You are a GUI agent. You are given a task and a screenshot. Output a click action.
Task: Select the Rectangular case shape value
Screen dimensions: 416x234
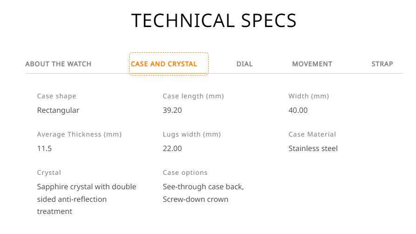tap(58, 110)
